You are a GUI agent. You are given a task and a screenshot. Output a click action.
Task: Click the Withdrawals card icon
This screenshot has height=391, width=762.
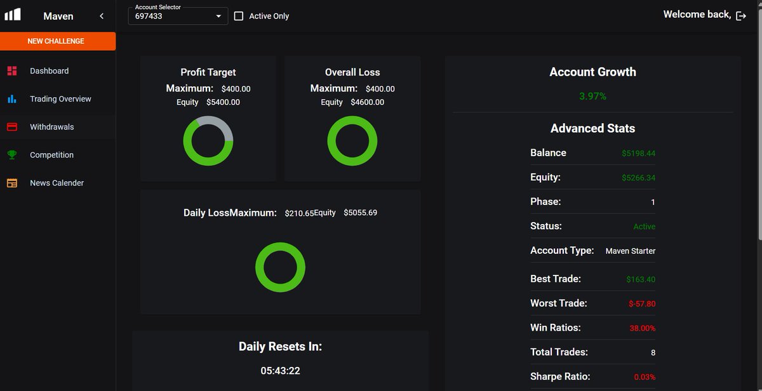point(12,127)
